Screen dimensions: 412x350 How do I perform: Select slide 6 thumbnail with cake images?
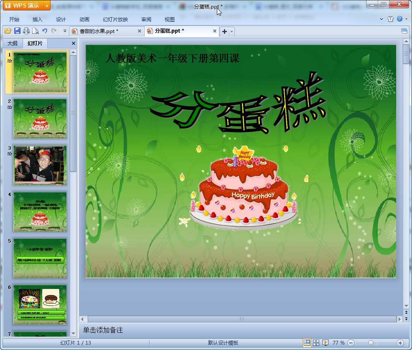click(x=40, y=305)
